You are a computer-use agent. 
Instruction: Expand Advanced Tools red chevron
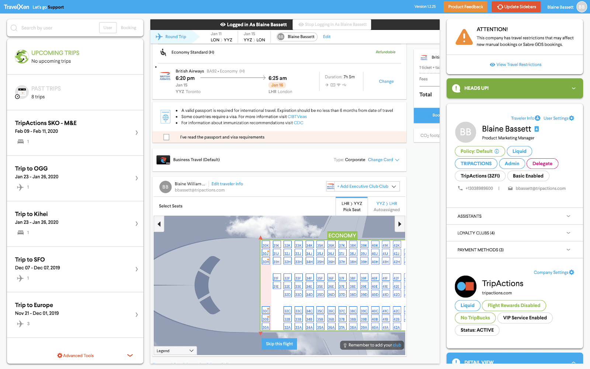pos(130,356)
